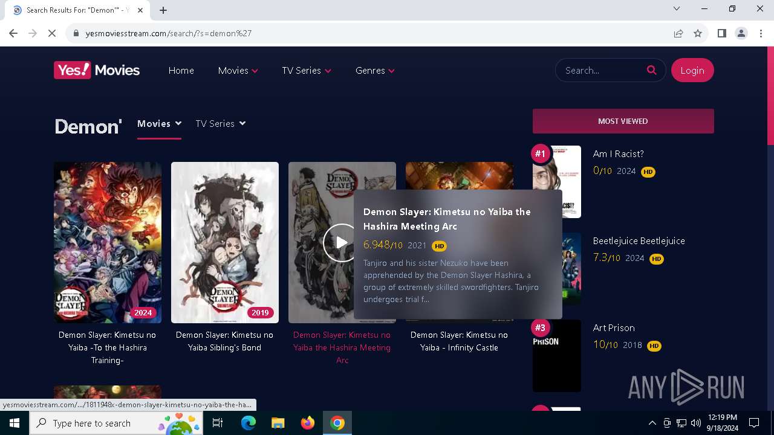Play the Hashira Meeting Arc movie
This screenshot has width=774, height=435.
tap(341, 242)
